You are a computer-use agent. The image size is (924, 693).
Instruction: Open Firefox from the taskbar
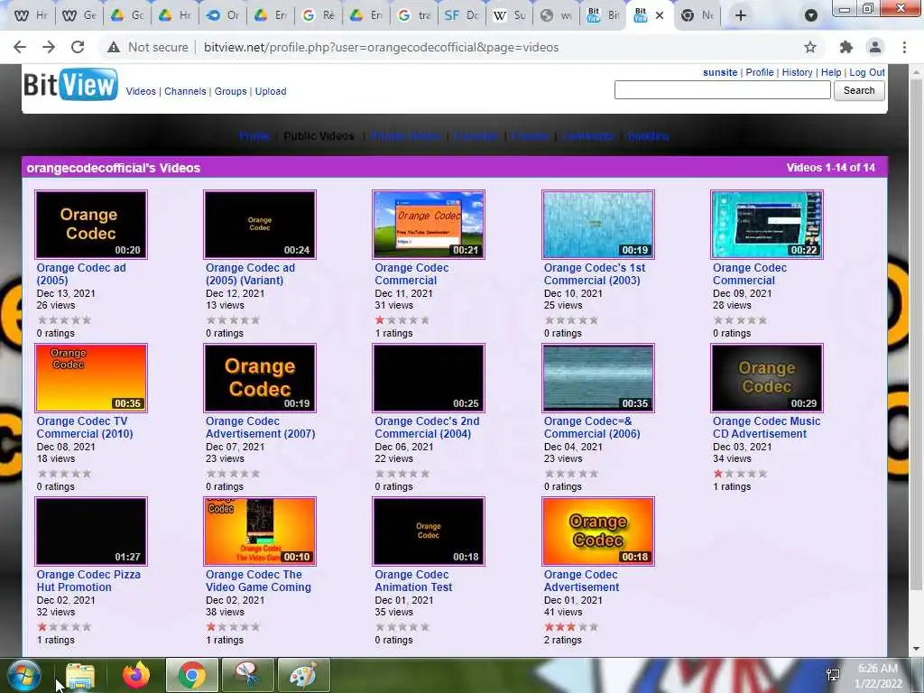136,675
